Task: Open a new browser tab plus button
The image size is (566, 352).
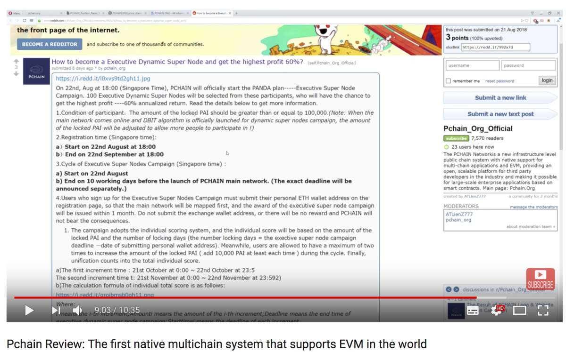Action: 236,13
